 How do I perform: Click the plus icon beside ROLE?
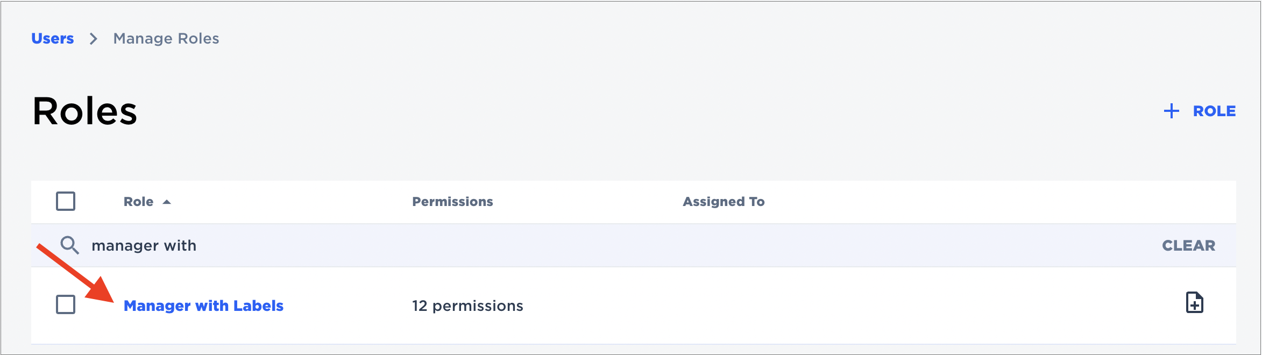[1171, 111]
